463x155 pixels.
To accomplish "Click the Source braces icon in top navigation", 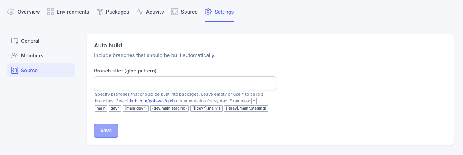I will (174, 12).
